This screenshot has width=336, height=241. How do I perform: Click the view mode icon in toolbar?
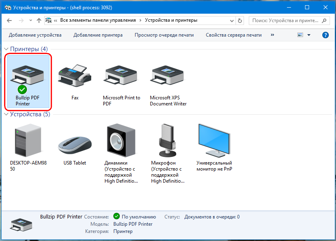click(x=300, y=35)
